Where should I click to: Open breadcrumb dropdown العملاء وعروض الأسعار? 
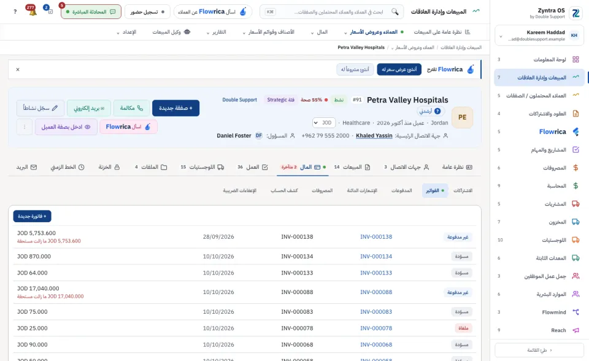pyautogui.click(x=412, y=47)
